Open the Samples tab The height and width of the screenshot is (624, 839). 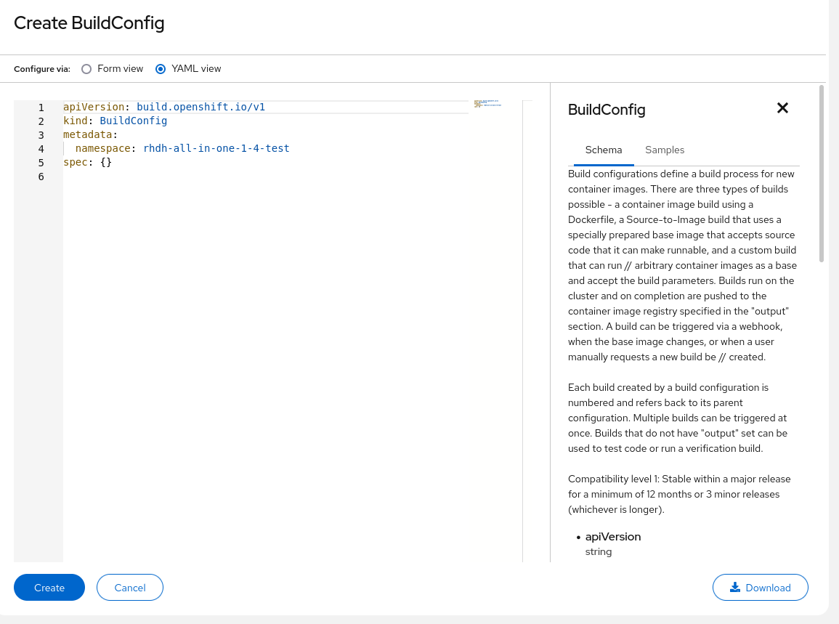click(x=665, y=150)
